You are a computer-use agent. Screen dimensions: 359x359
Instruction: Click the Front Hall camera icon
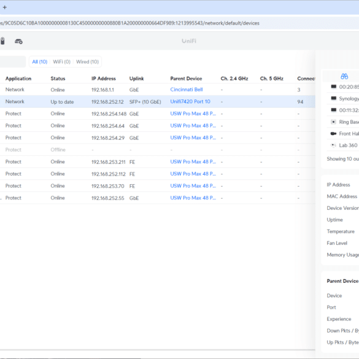point(334,134)
